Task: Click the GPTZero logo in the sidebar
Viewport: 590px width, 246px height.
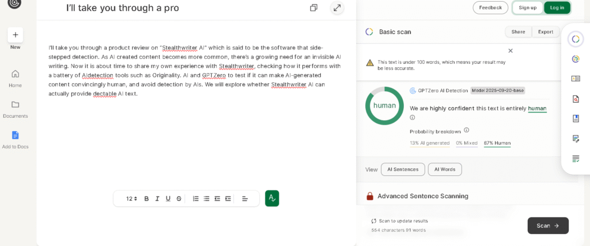Action: (14, 3)
